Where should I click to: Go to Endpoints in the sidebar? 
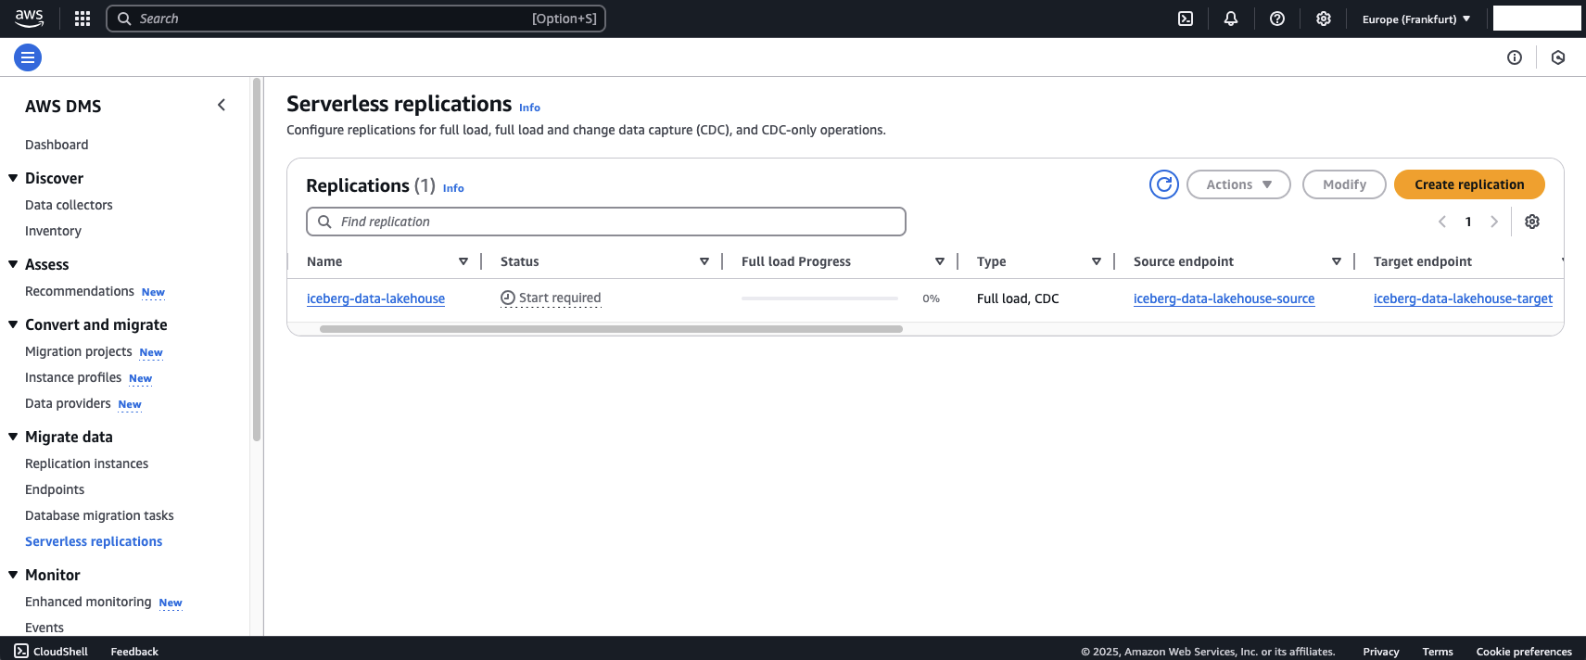55,489
